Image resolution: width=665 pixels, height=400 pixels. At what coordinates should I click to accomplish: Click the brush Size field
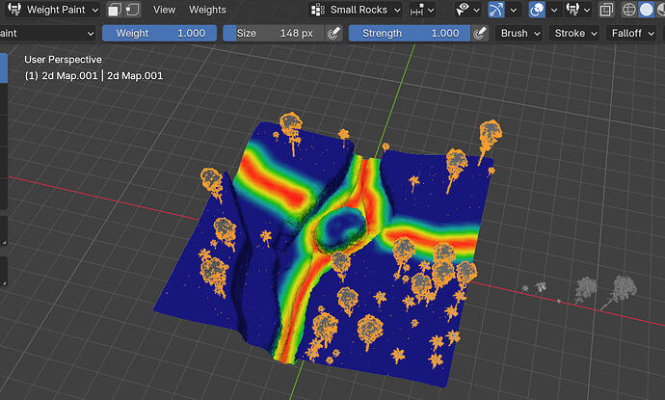pyautogui.click(x=275, y=33)
